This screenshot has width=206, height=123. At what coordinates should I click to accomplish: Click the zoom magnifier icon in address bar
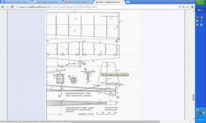coord(183,7)
